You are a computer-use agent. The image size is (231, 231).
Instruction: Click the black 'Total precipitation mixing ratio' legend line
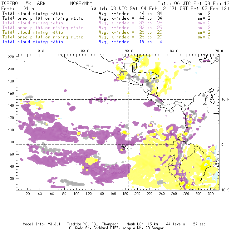click(43, 18)
